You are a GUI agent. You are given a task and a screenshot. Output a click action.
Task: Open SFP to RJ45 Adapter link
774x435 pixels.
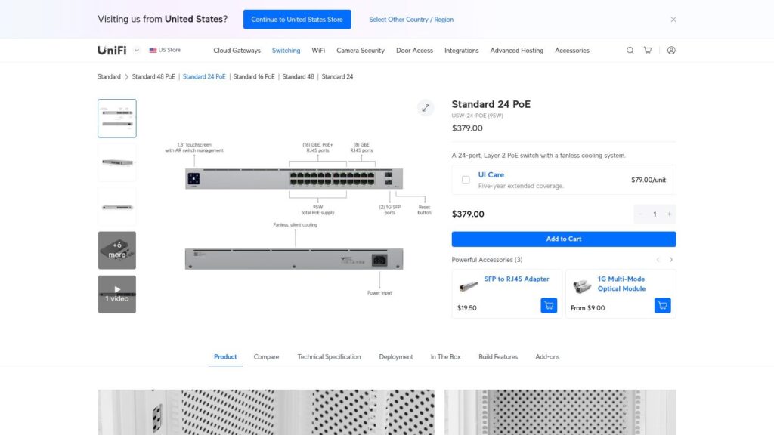tap(516, 279)
